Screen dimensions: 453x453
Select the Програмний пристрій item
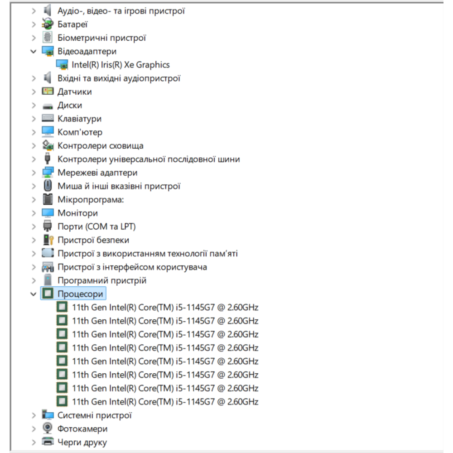101,280
